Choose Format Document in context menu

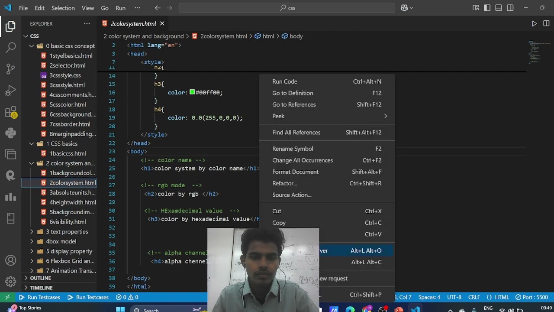pyautogui.click(x=327, y=172)
